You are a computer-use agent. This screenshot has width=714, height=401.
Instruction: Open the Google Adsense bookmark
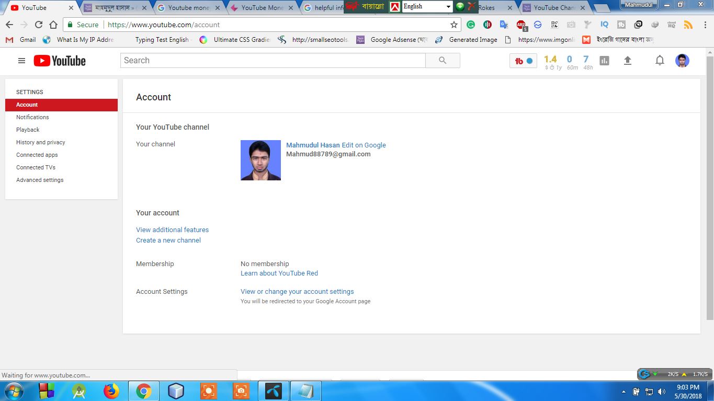(392, 39)
